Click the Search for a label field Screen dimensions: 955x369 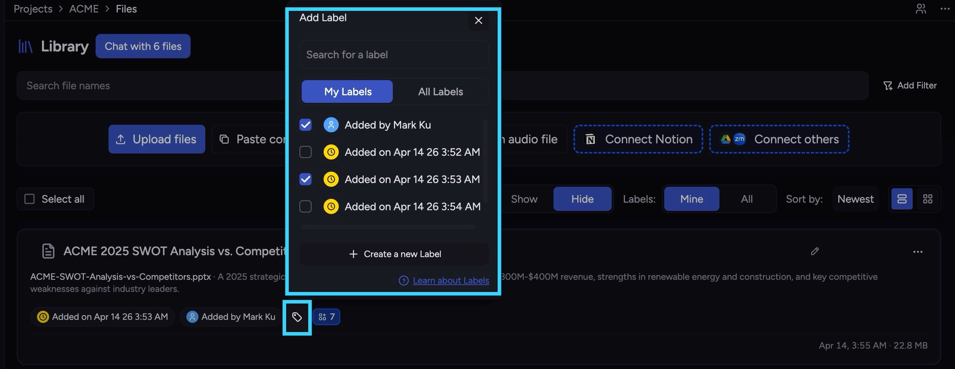point(394,54)
